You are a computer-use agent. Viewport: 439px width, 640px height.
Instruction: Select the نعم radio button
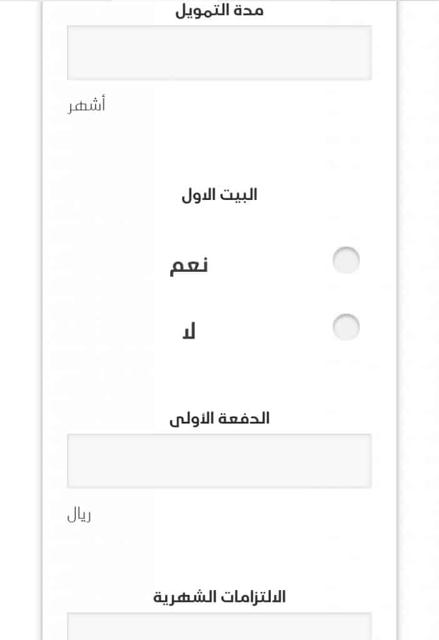pyautogui.click(x=346, y=261)
